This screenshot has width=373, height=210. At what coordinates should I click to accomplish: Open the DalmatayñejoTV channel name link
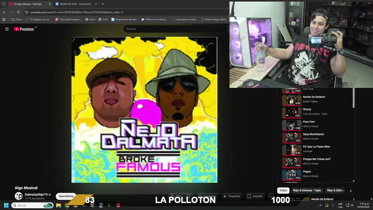point(36,195)
